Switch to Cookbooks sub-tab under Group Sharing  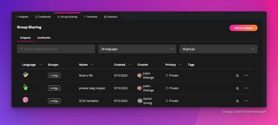[x=44, y=38]
